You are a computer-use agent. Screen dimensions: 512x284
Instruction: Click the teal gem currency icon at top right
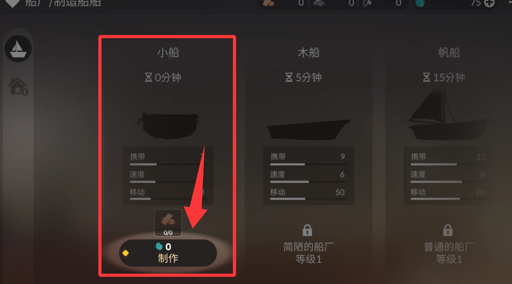pyautogui.click(x=420, y=3)
